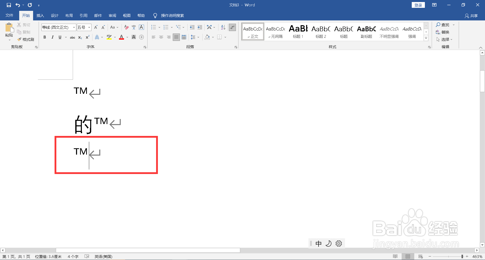Apply the No Spacing (无间隔) style
485x260 pixels.
click(x=275, y=32)
